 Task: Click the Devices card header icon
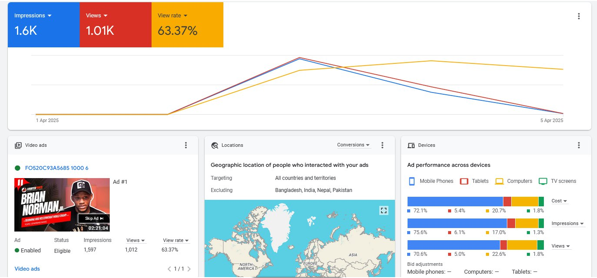pyautogui.click(x=411, y=146)
